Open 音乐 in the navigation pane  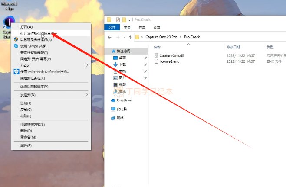pyautogui.click(x=122, y=91)
